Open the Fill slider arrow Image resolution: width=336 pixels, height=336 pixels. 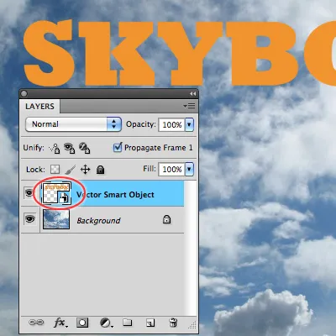coord(189,169)
